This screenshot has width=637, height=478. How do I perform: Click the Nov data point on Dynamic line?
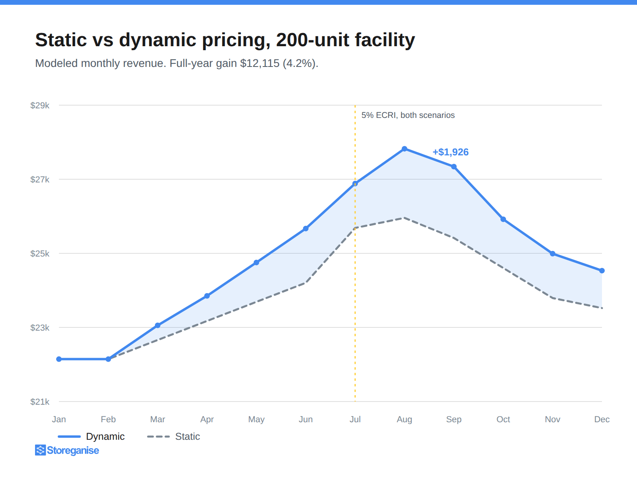(x=553, y=253)
